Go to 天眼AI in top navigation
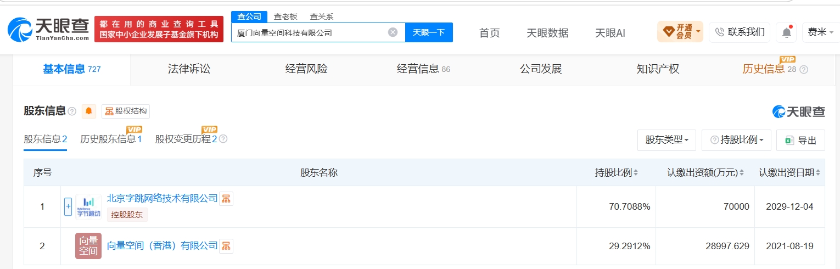The image size is (840, 269). (610, 33)
